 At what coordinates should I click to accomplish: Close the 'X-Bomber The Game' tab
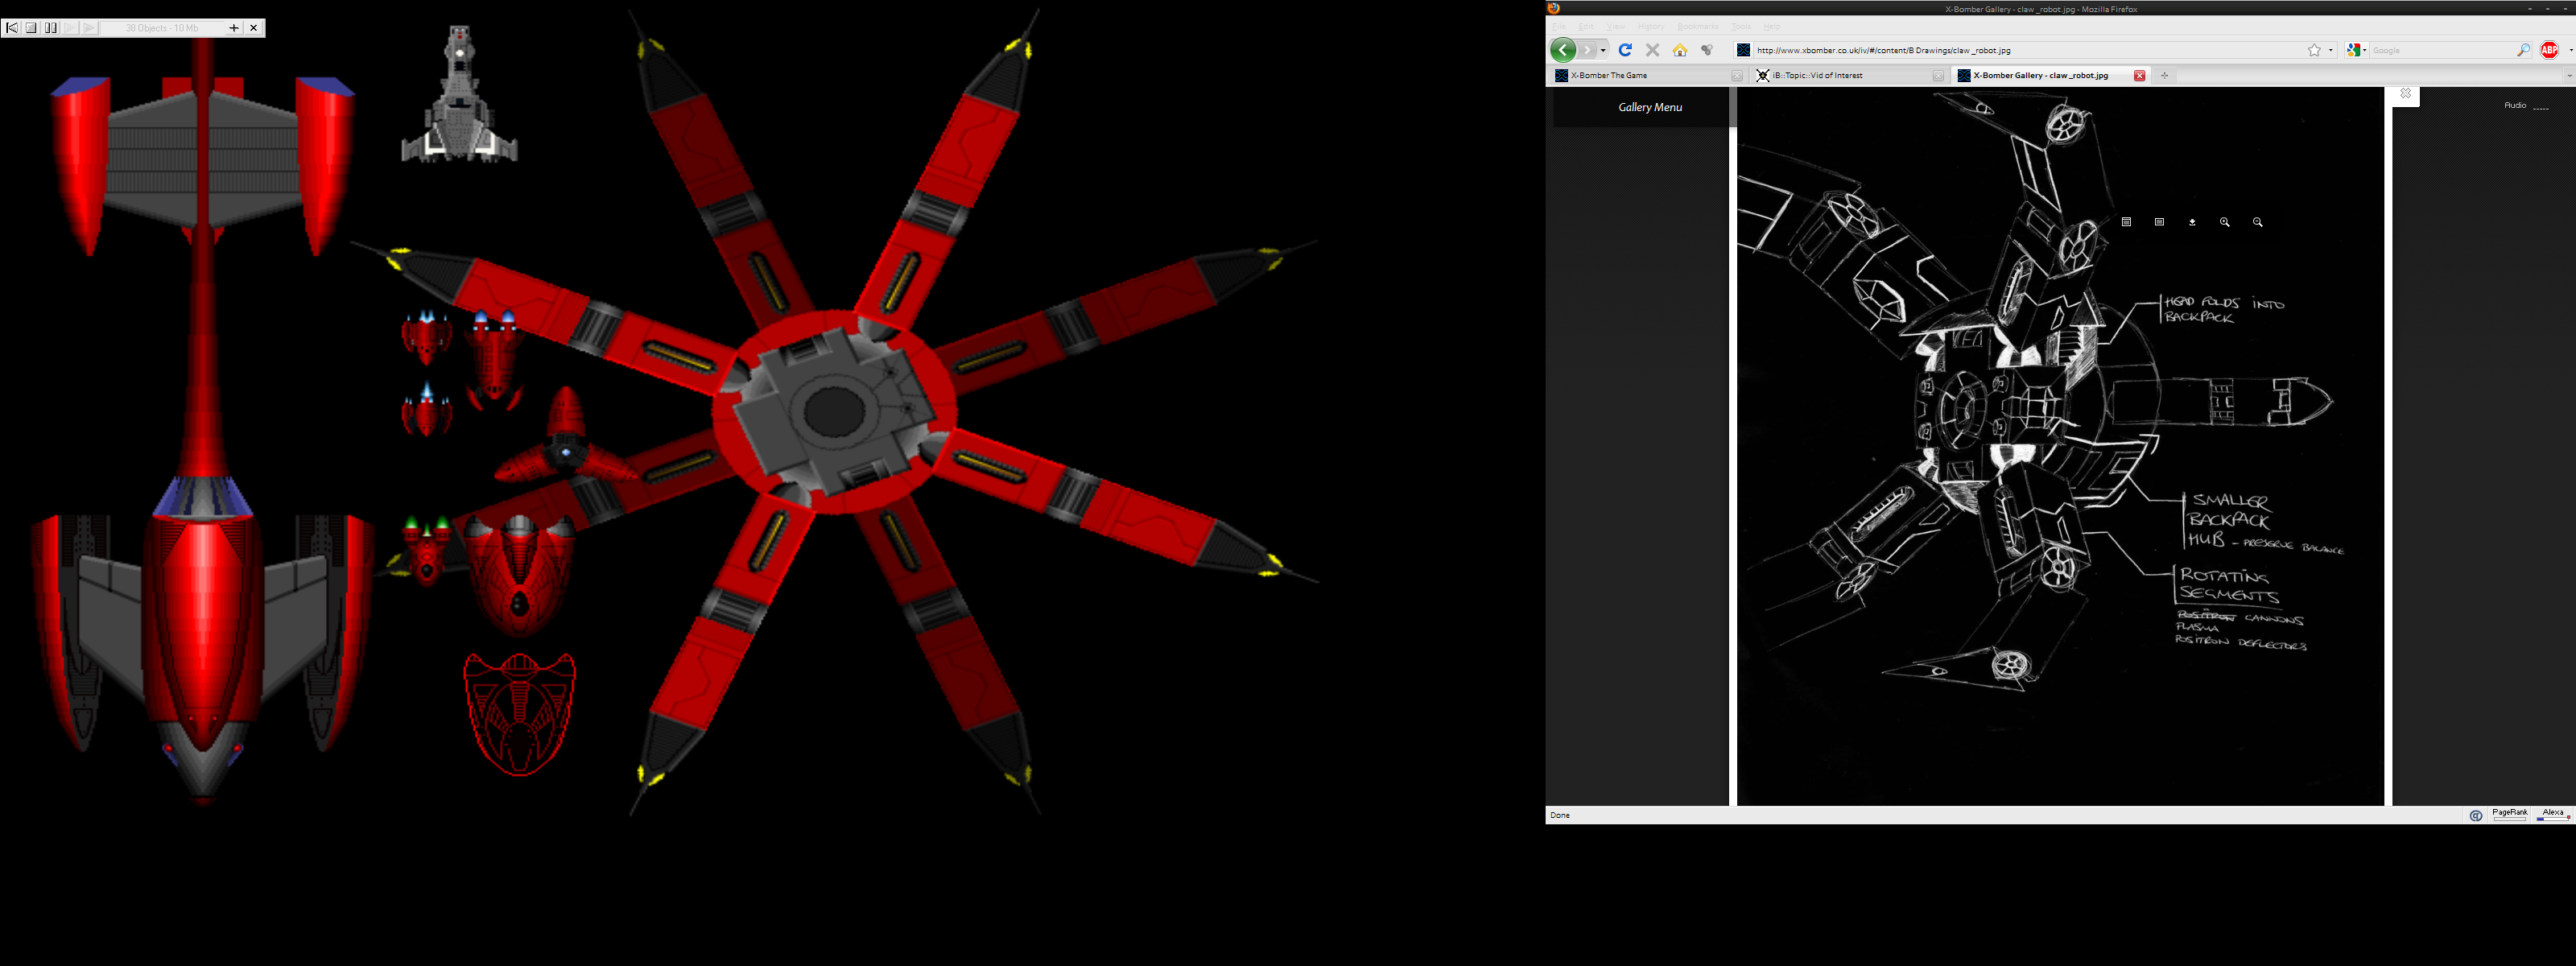(1737, 75)
